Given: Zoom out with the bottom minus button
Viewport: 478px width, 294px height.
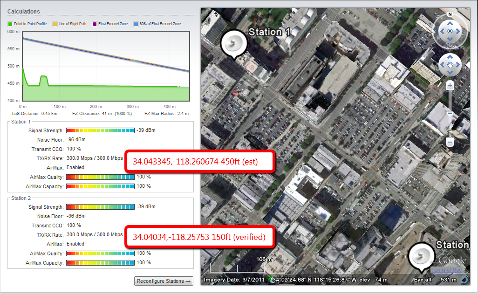Looking at the screenshot, I should 450,142.
